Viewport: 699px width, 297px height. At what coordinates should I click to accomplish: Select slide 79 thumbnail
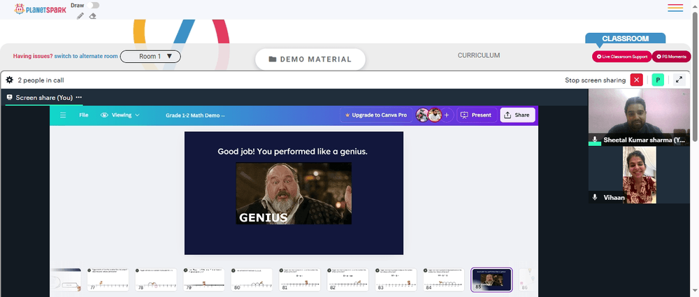point(204,280)
